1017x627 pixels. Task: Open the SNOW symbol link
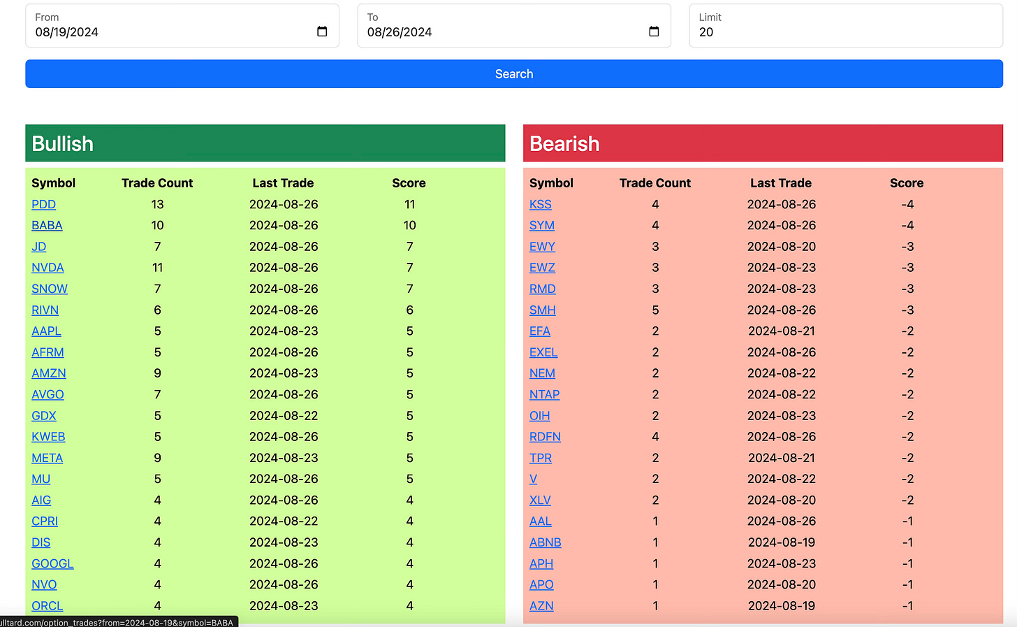point(50,289)
